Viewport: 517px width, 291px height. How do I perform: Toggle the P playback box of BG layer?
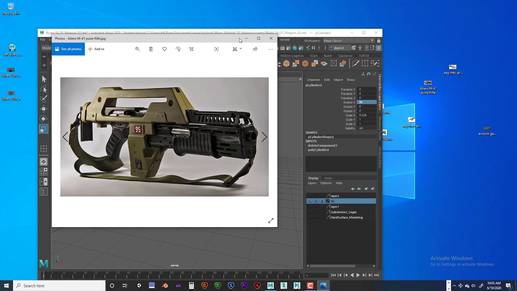tap(316, 201)
